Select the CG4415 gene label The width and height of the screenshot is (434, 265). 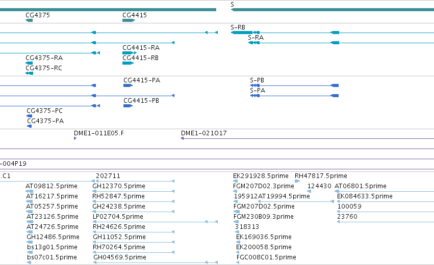(x=135, y=15)
